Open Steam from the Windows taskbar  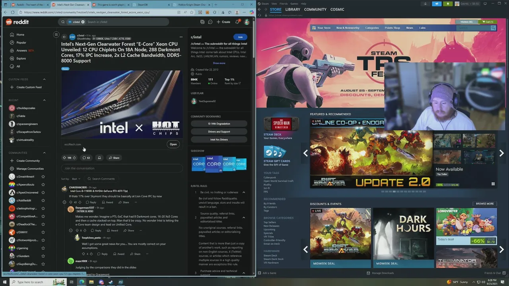(x=111, y=282)
